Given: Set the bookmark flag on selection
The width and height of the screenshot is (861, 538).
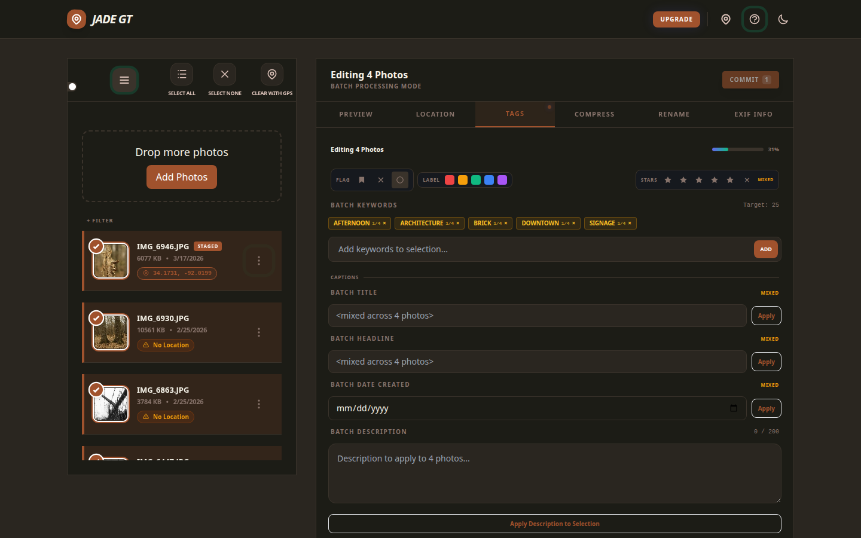Looking at the screenshot, I should [x=362, y=180].
